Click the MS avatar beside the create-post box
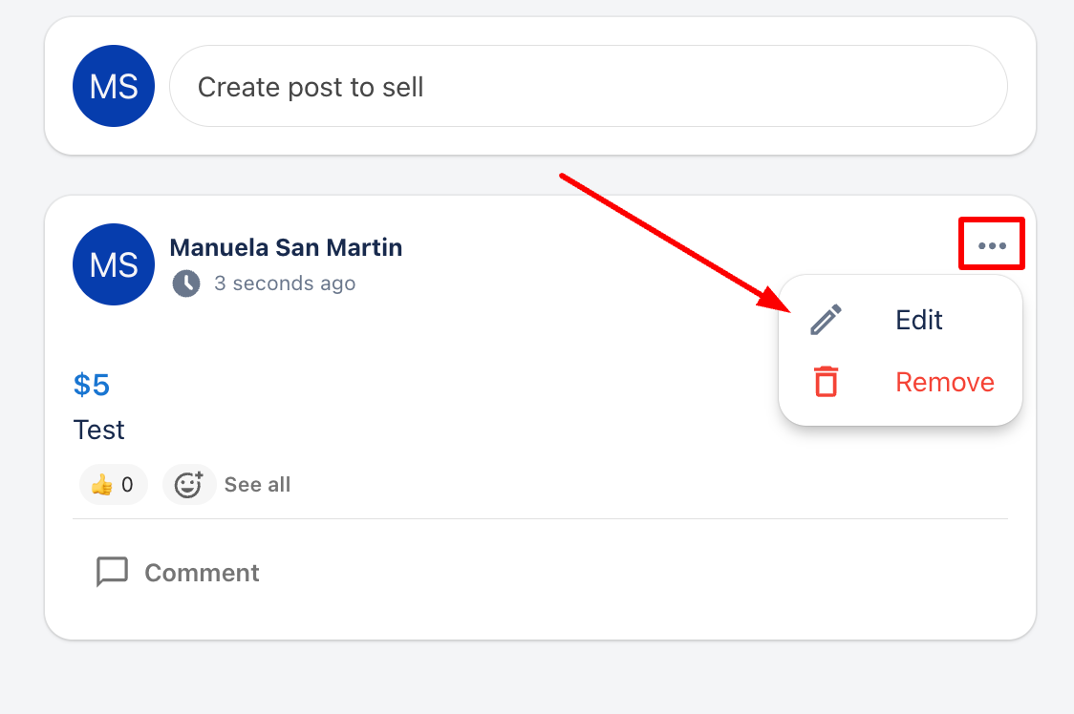This screenshot has height=714, width=1074. pyautogui.click(x=114, y=86)
